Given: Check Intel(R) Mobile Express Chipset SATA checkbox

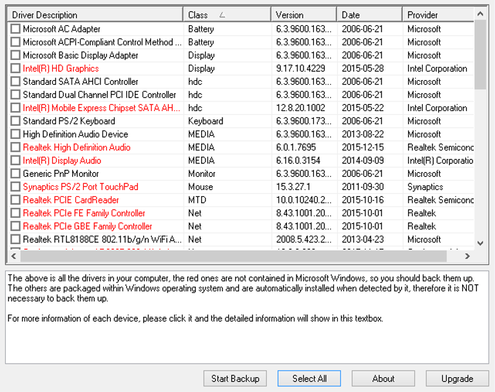Looking at the screenshot, I should tap(15, 108).
